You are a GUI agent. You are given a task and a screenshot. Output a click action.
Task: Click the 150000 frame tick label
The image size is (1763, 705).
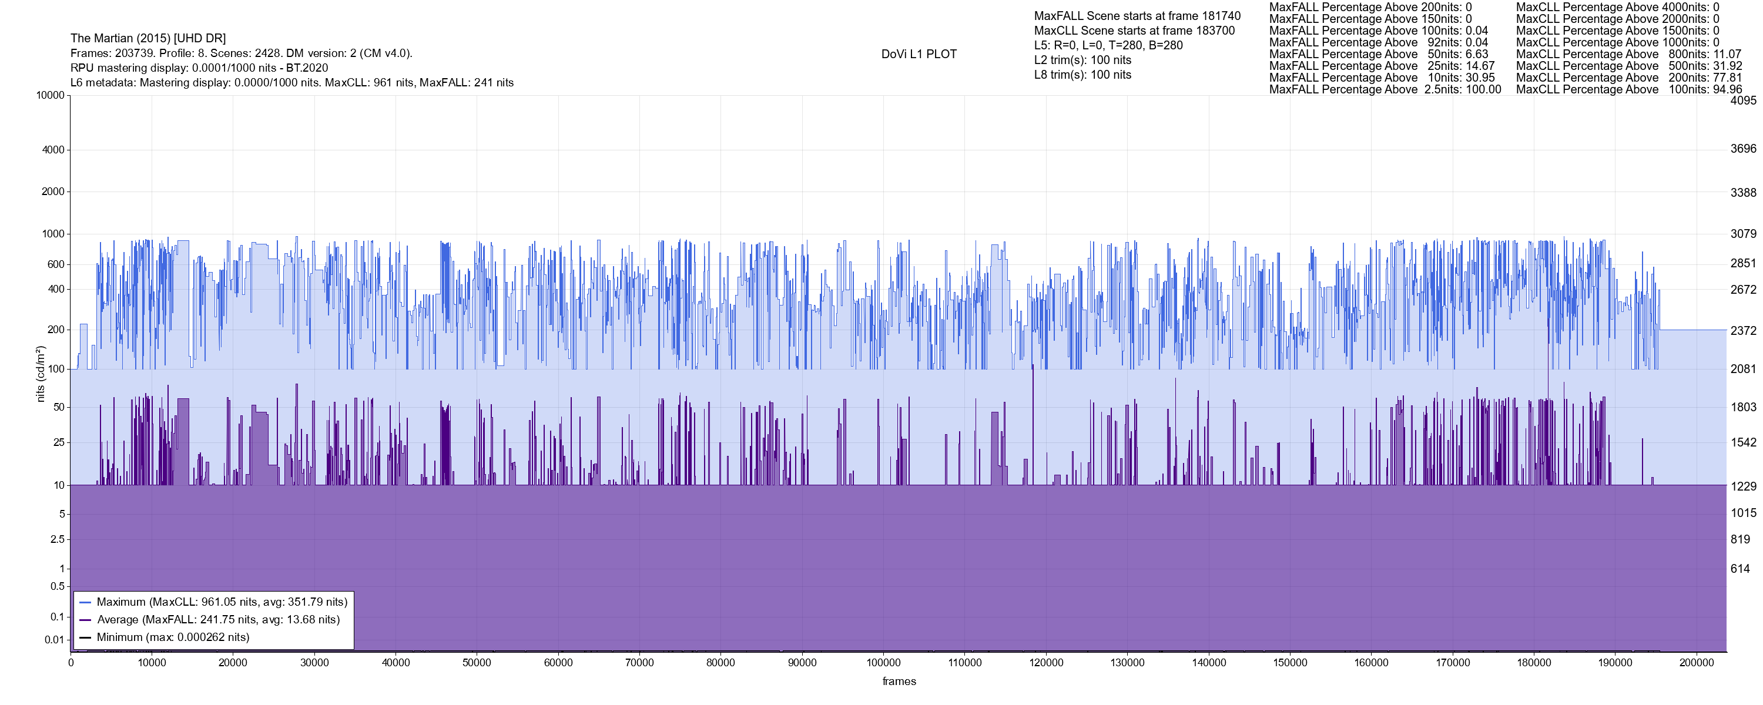pos(1290,663)
